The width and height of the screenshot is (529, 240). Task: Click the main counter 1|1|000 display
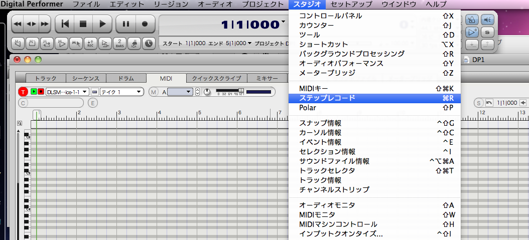(250, 24)
